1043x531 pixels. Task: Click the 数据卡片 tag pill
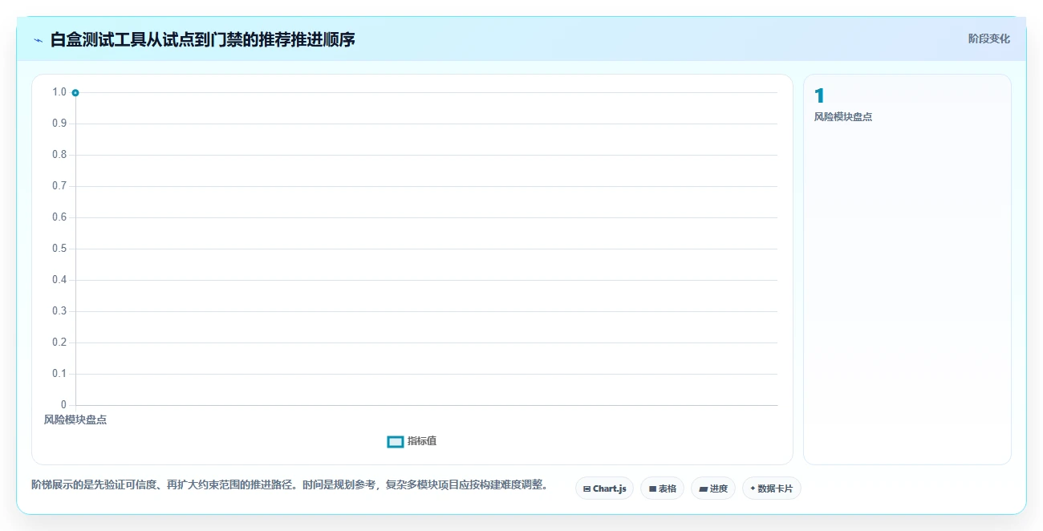[772, 488]
